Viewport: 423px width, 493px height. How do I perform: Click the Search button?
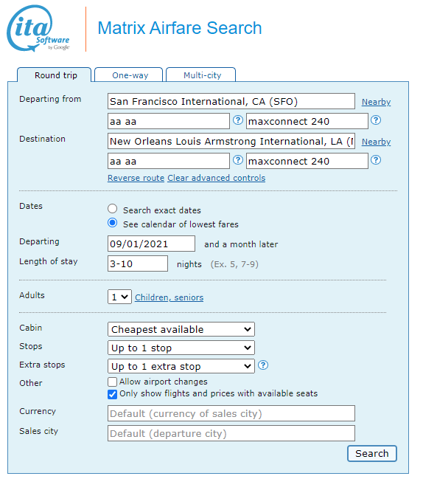point(372,453)
